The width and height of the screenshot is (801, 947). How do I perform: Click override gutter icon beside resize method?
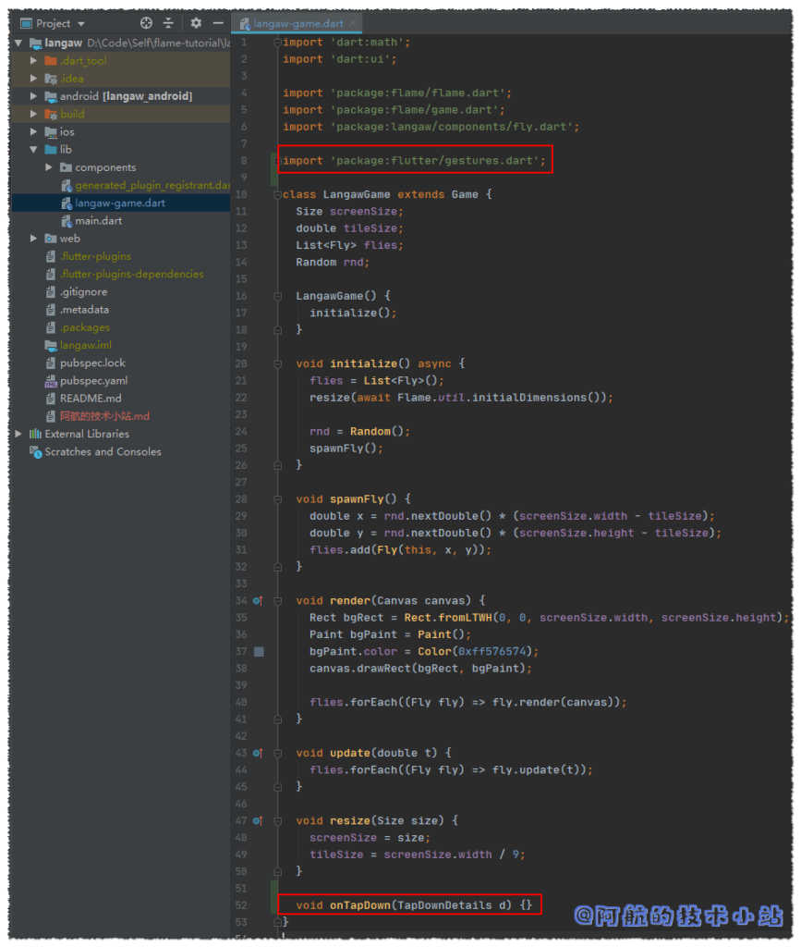(x=259, y=820)
